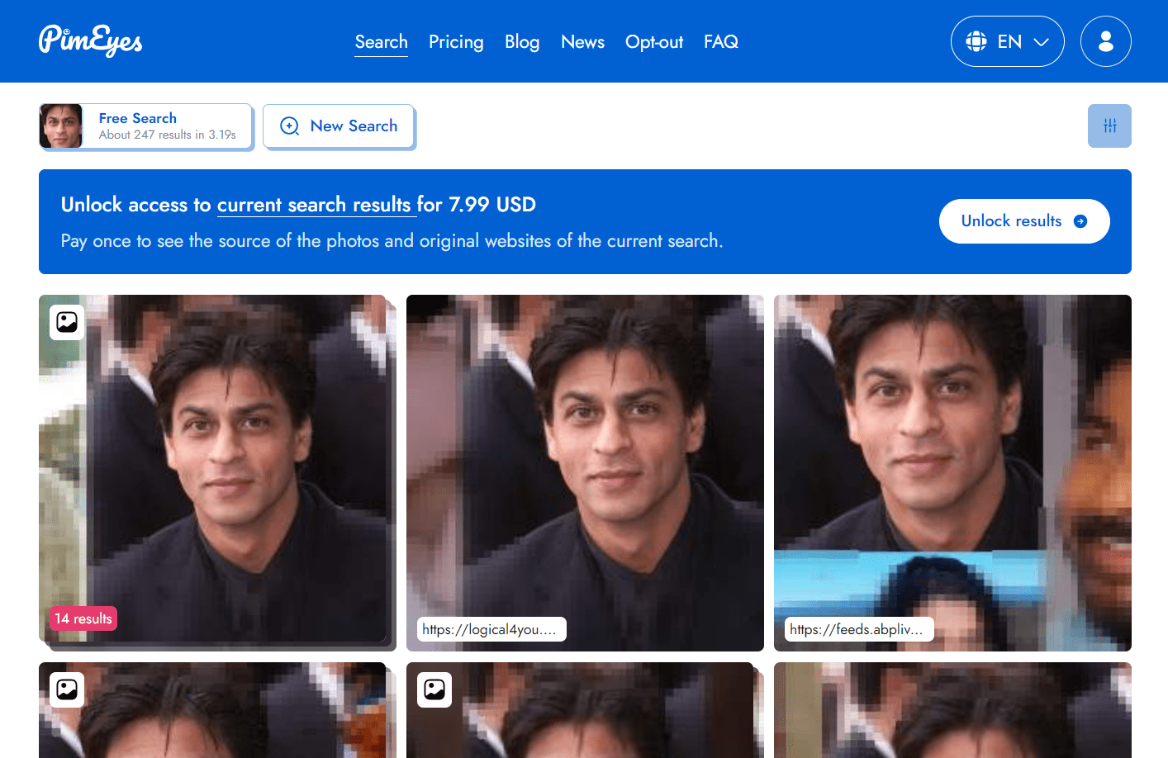Expand the 14 results badge
The width and height of the screenshot is (1168, 758).
coord(83,618)
